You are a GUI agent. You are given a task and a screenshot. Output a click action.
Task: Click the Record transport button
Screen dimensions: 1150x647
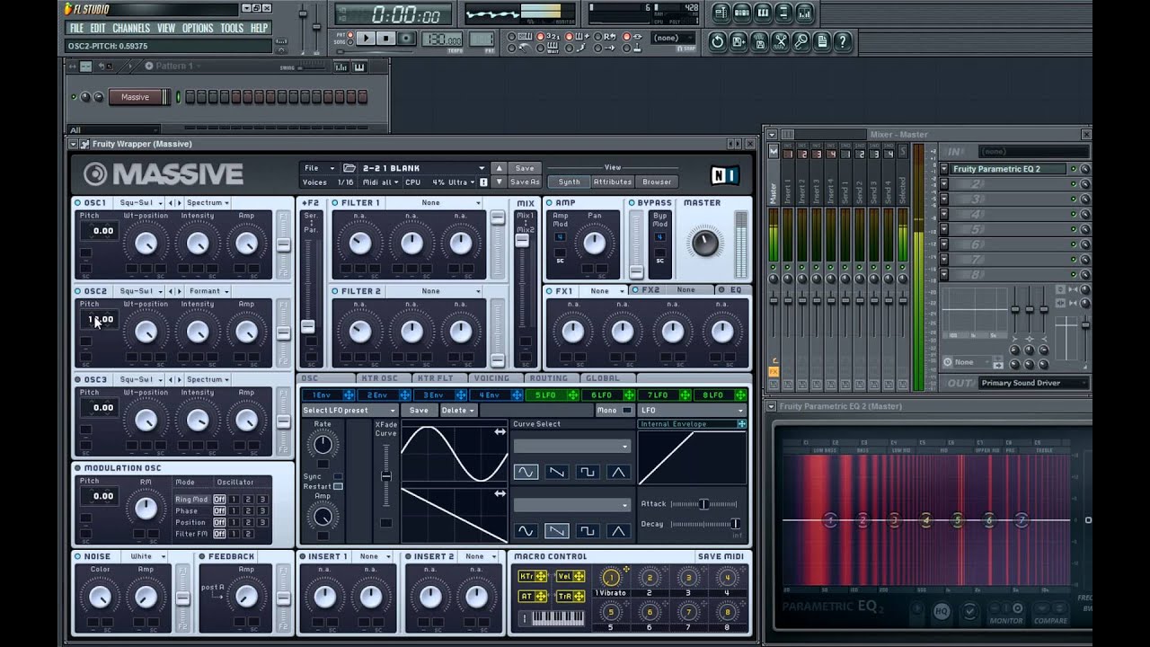coord(407,39)
